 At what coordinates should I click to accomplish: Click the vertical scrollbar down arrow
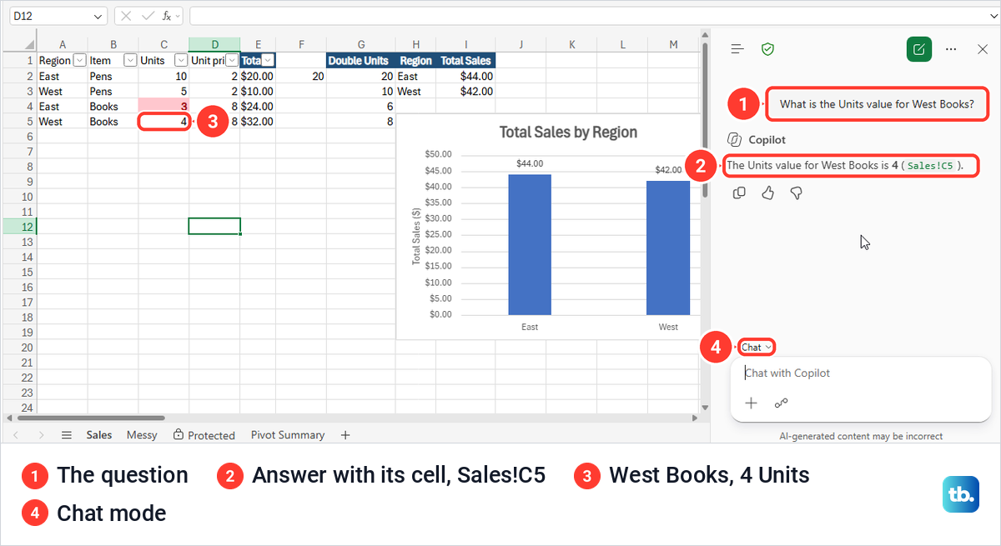[x=706, y=407]
